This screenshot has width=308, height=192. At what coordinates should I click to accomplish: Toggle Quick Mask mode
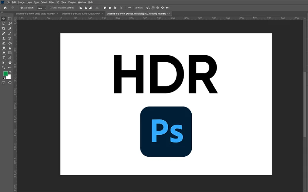point(3,83)
